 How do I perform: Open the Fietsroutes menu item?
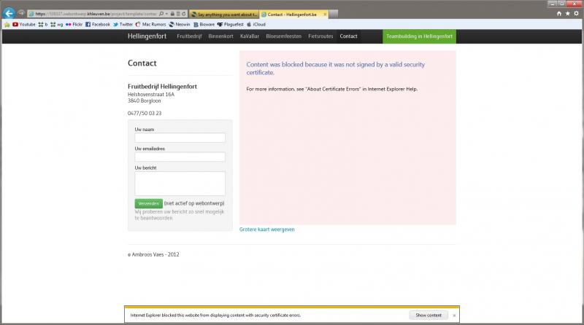(320, 36)
